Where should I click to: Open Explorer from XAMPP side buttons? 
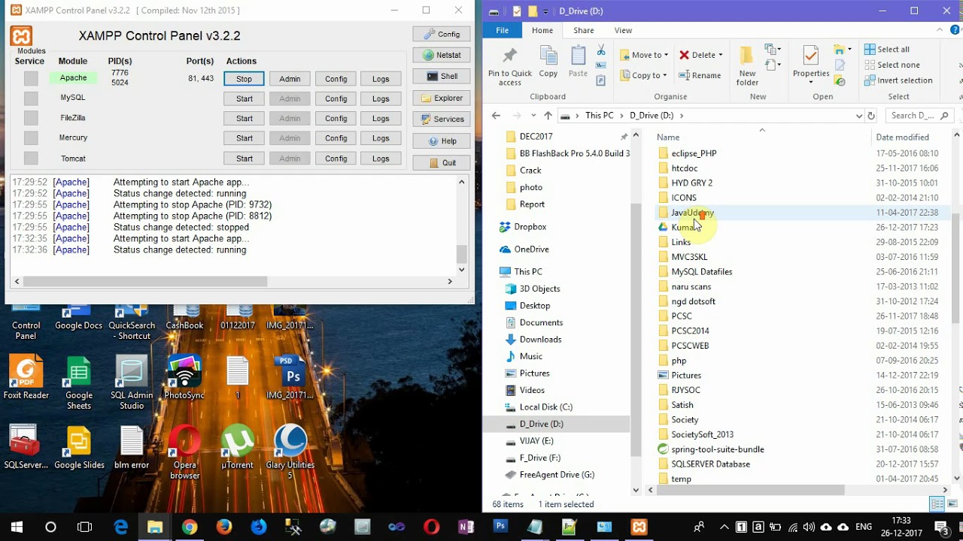[x=441, y=98]
